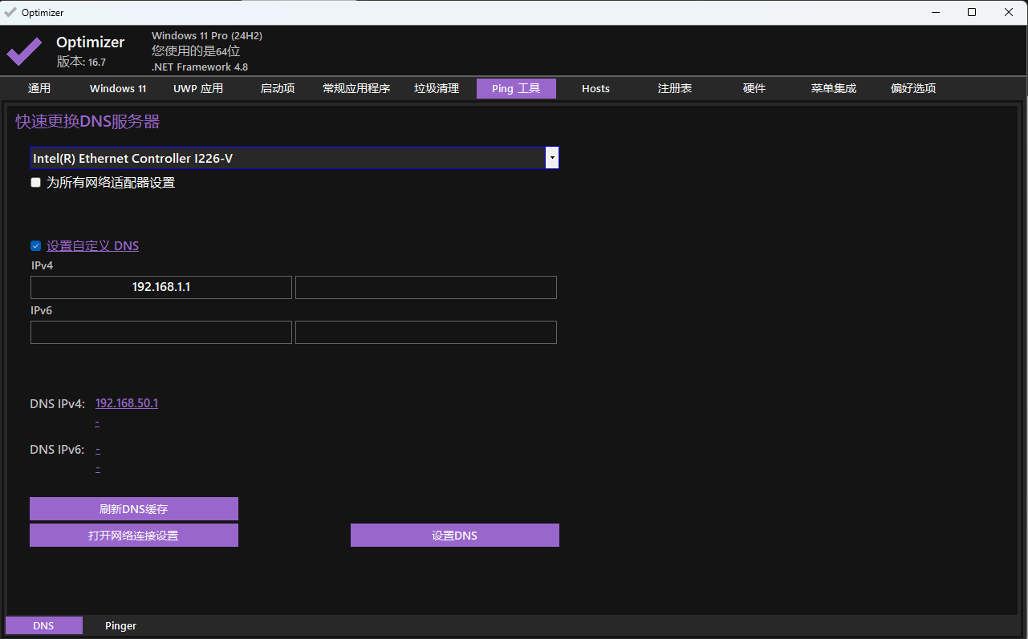The width and height of the screenshot is (1028, 639).
Task: Click the Optimizer checkmark logo
Action: (23, 51)
